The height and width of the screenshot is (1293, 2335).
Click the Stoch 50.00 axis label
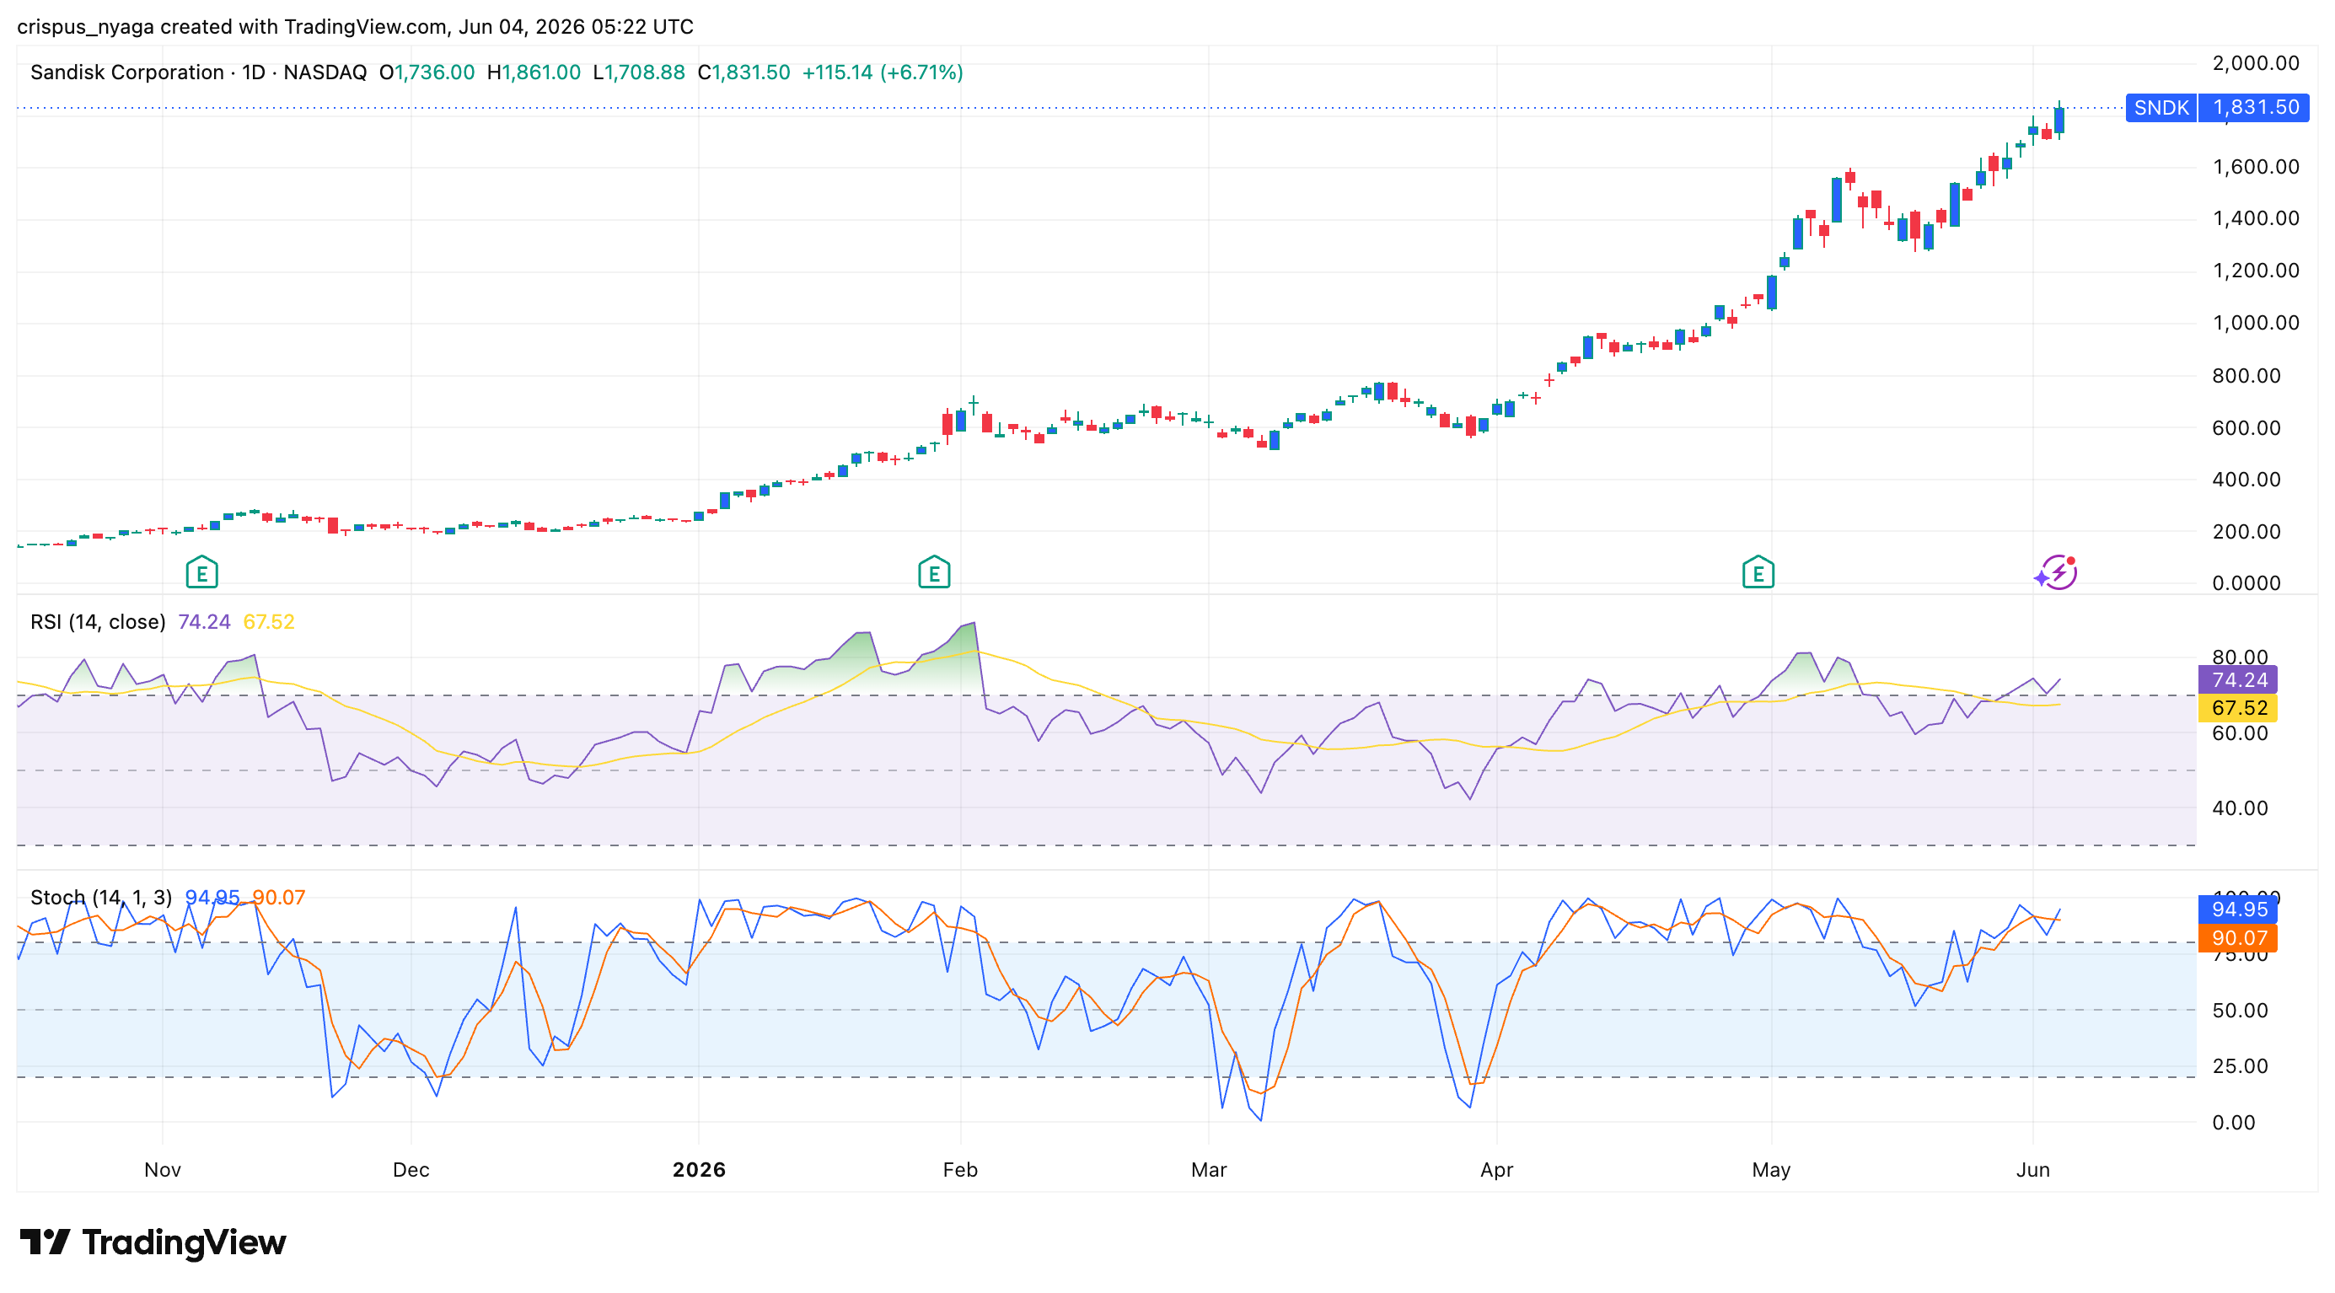2239,1011
